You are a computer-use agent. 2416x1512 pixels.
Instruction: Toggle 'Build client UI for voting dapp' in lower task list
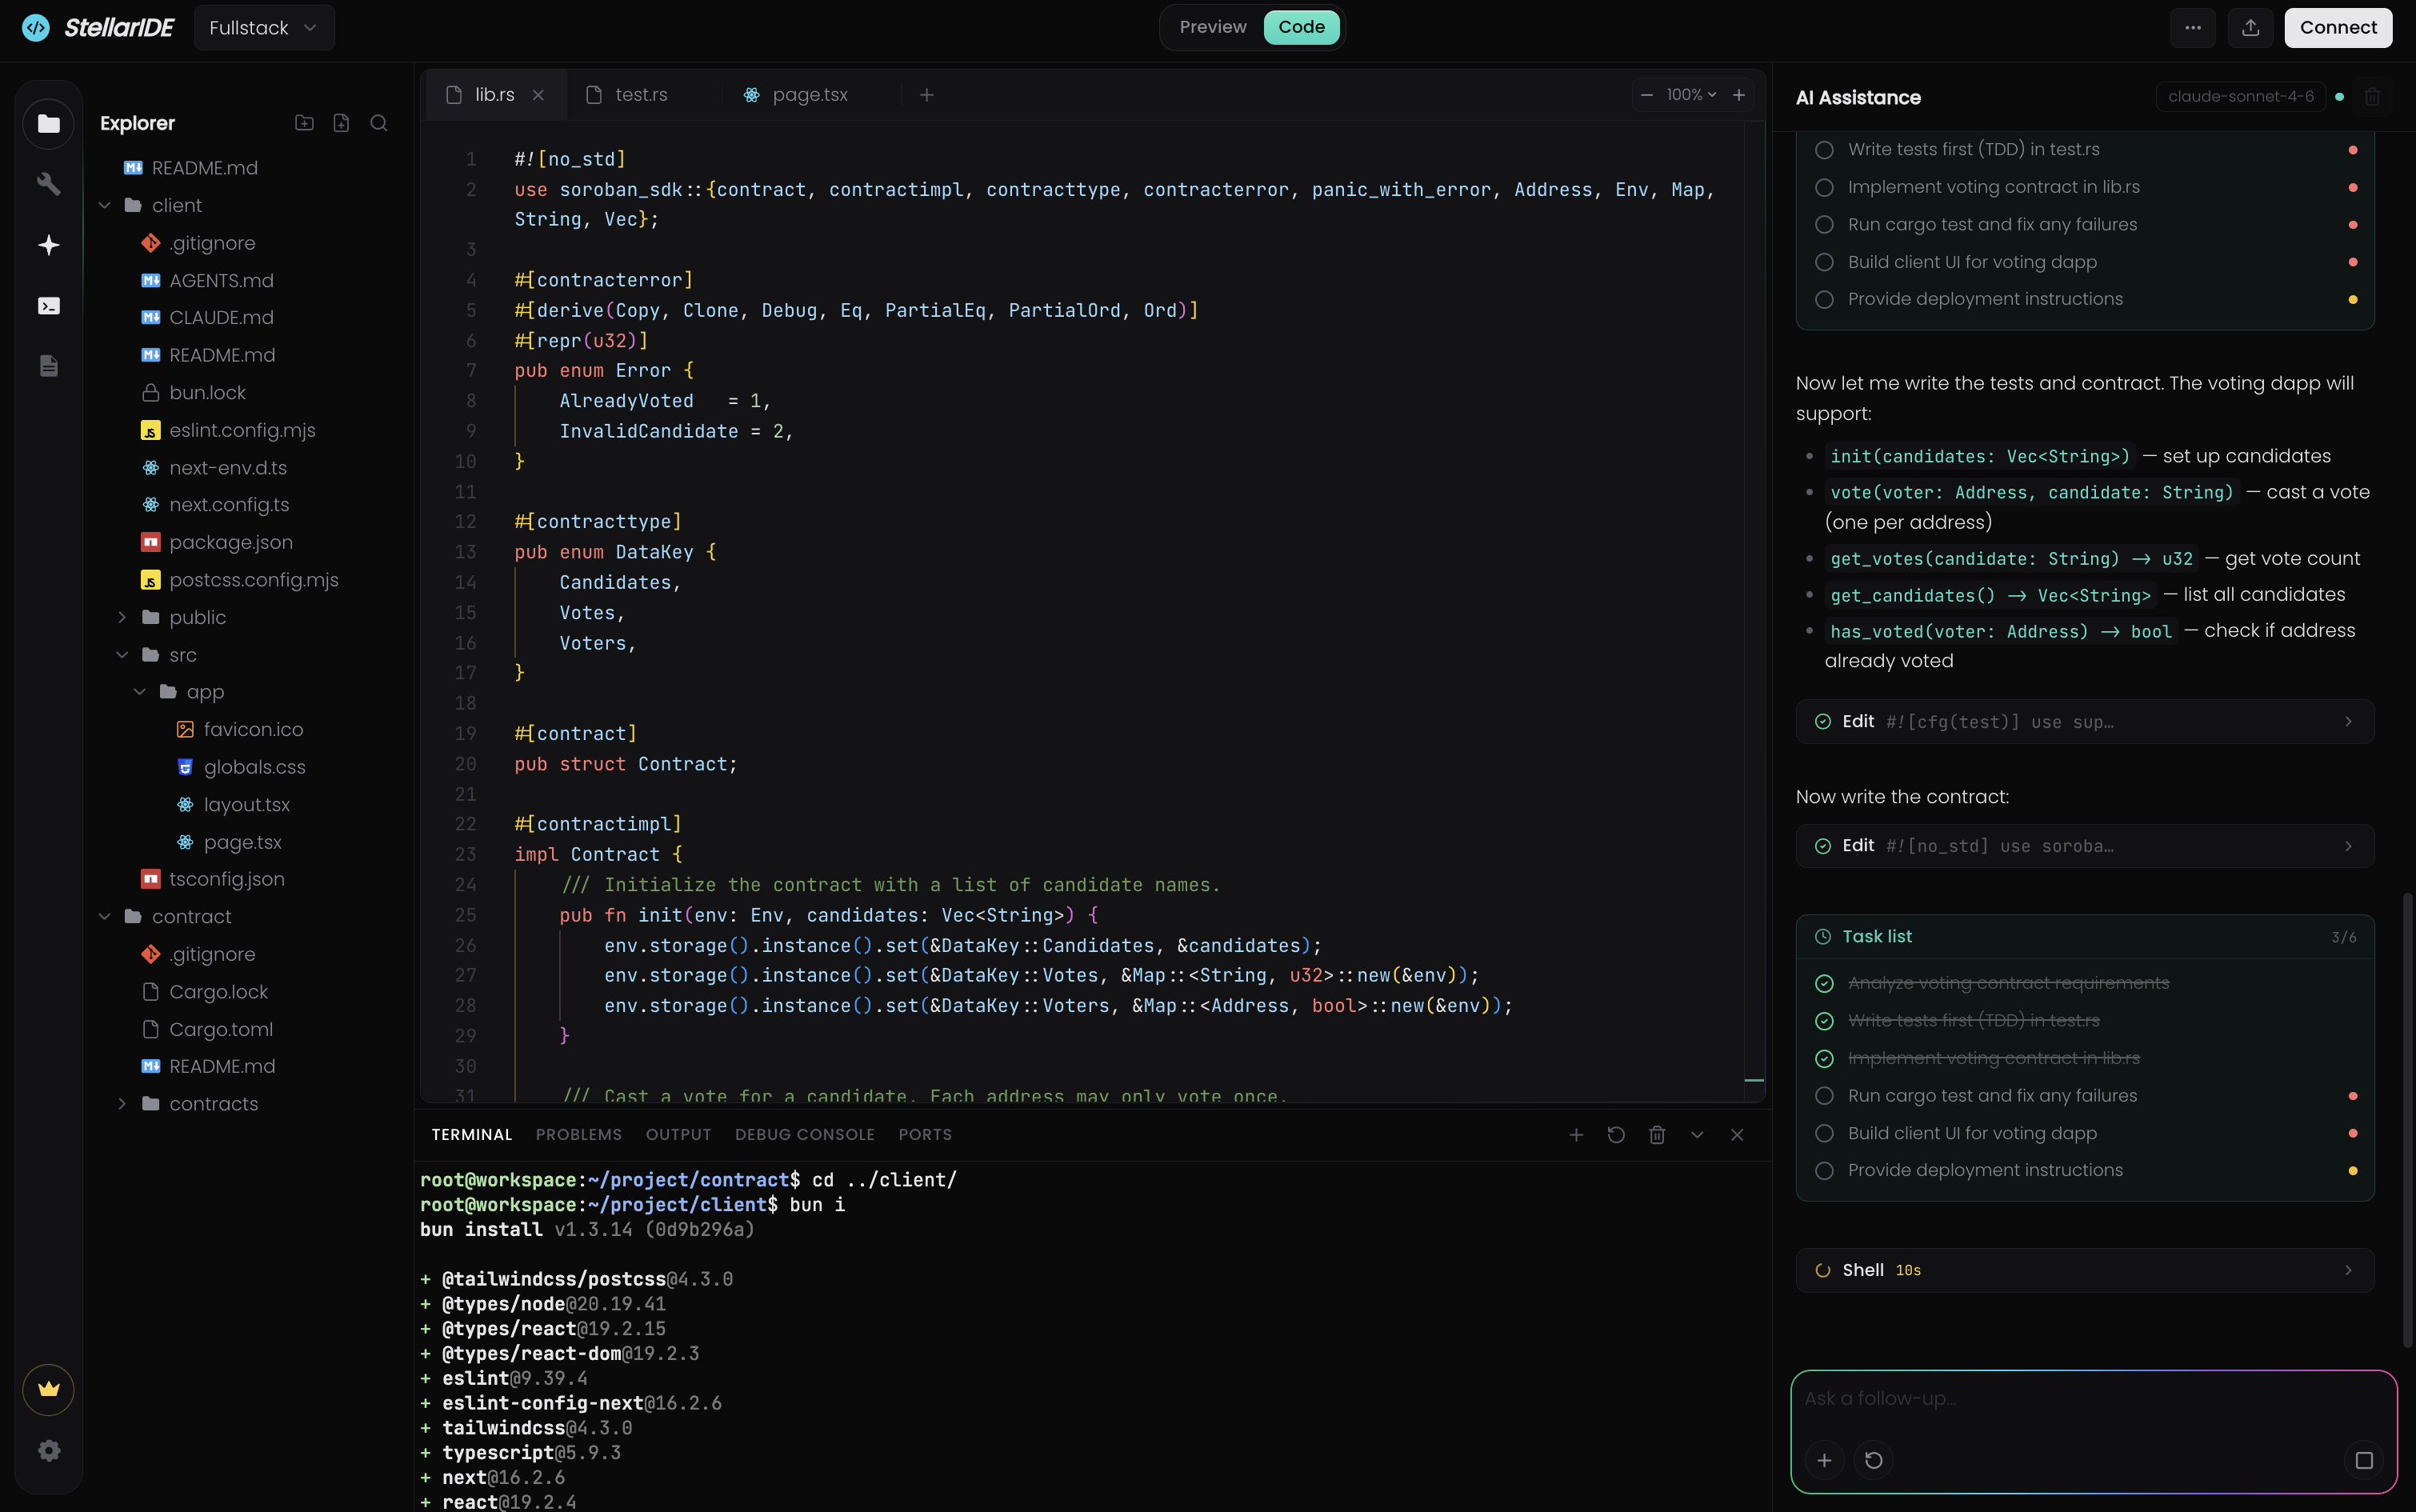[1824, 1134]
